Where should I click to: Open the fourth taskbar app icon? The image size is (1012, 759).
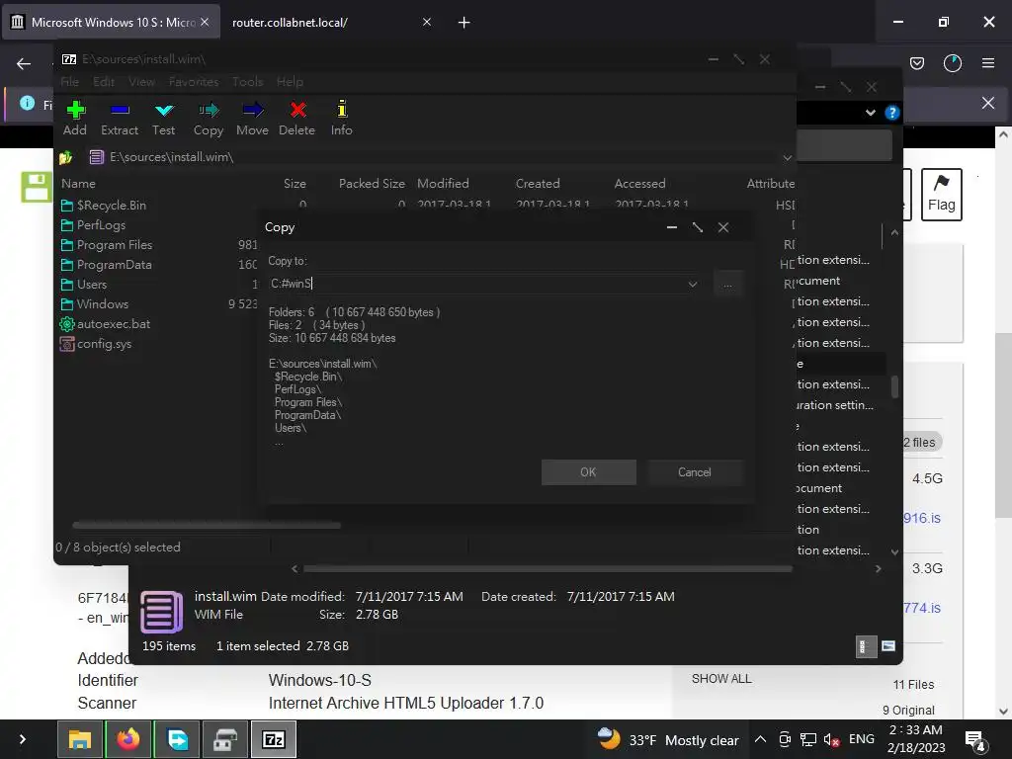pos(225,739)
